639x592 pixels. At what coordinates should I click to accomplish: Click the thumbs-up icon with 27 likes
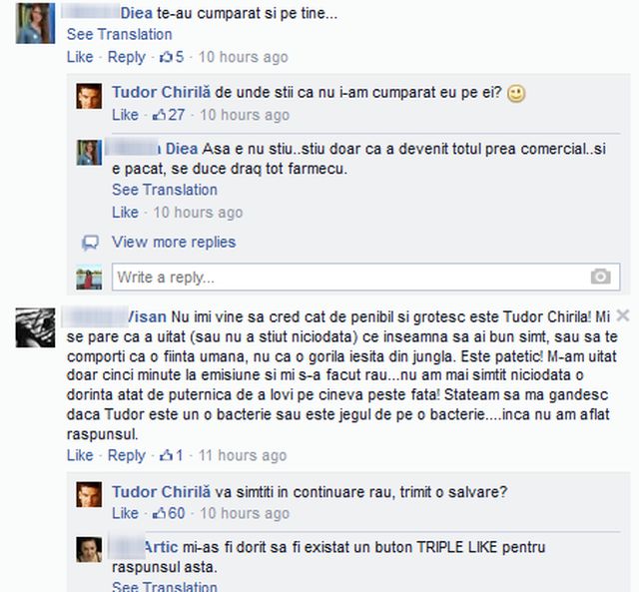click(159, 115)
